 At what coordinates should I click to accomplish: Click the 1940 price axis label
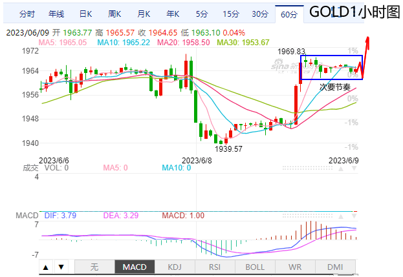(x=30, y=143)
